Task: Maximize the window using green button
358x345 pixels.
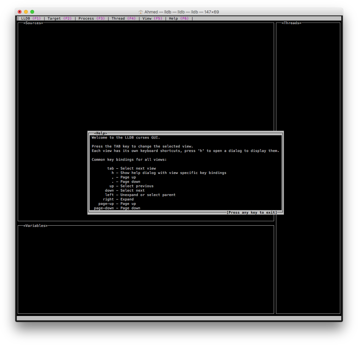Action: point(32,12)
